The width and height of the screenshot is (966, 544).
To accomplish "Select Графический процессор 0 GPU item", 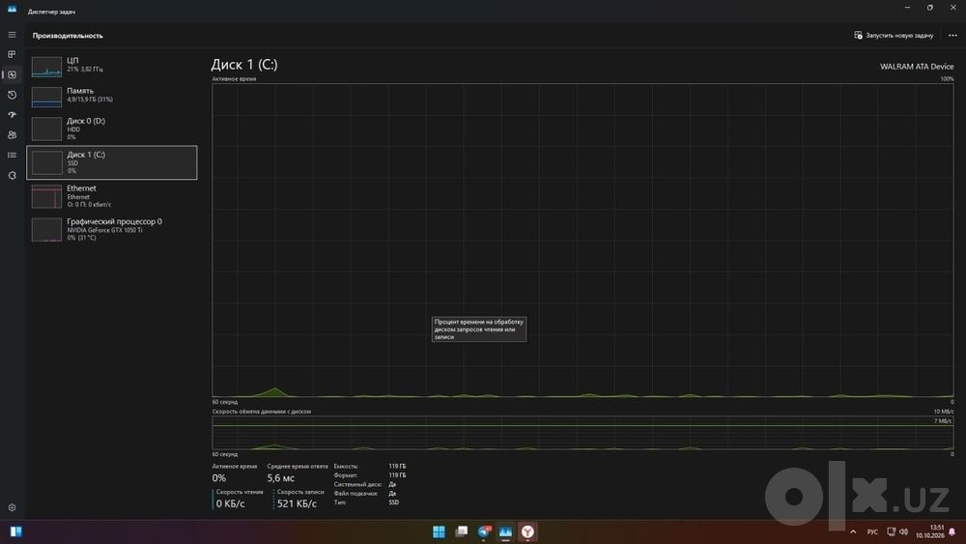I will tap(111, 229).
